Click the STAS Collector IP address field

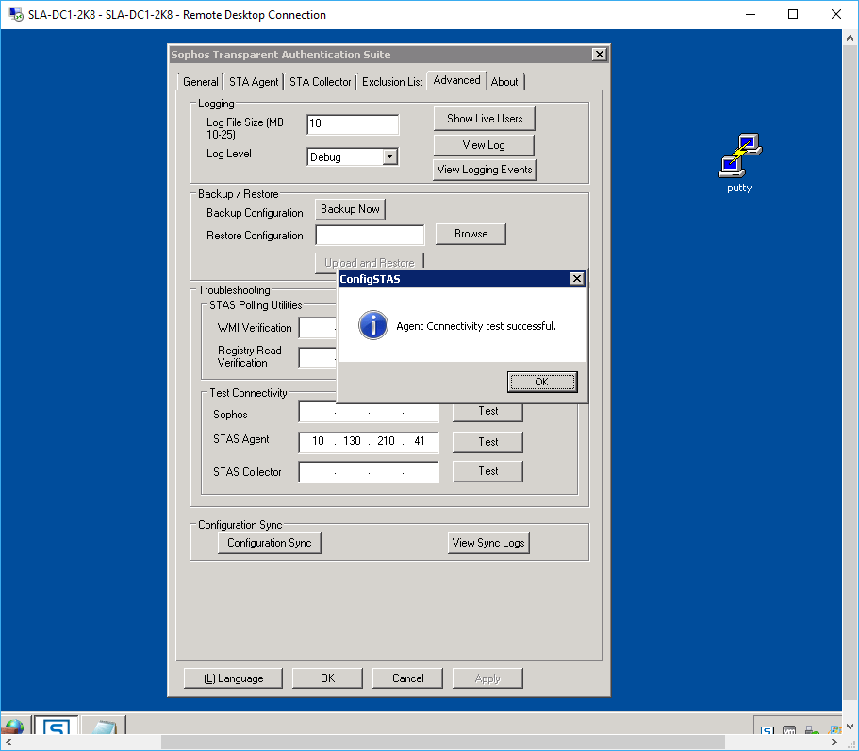[369, 472]
